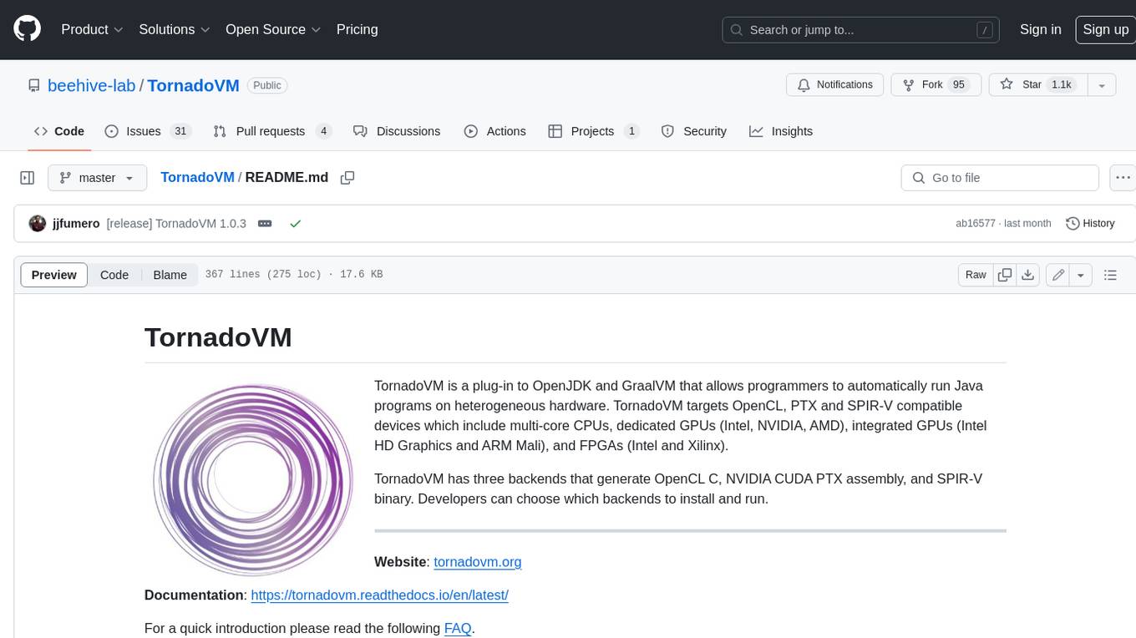Image resolution: width=1136 pixels, height=638 pixels.
Task: Open the readthedocs documentation link
Action: point(379,595)
